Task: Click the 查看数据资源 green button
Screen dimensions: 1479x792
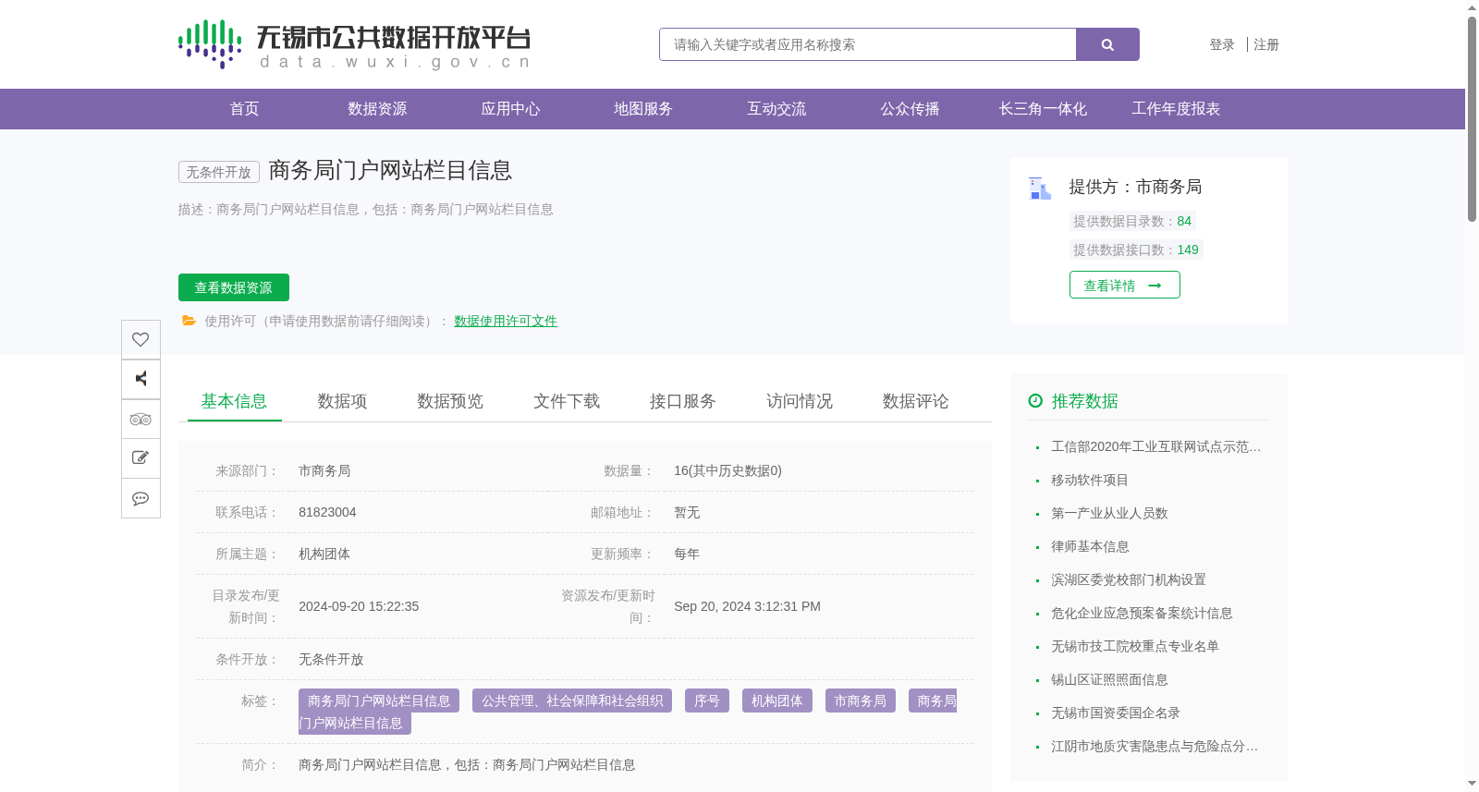Action: [x=234, y=287]
